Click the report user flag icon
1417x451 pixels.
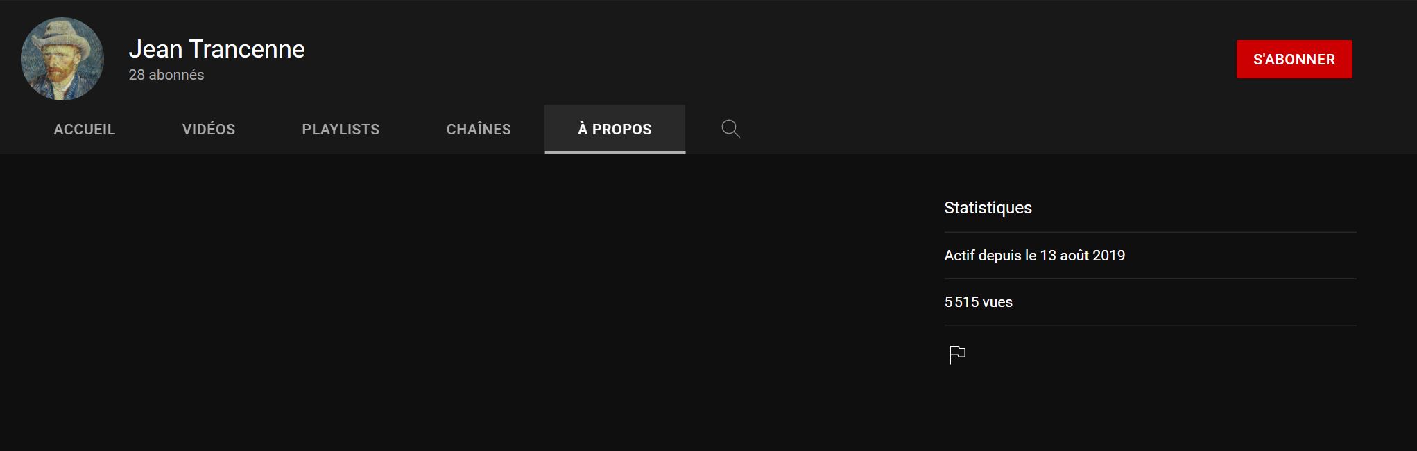(x=957, y=355)
